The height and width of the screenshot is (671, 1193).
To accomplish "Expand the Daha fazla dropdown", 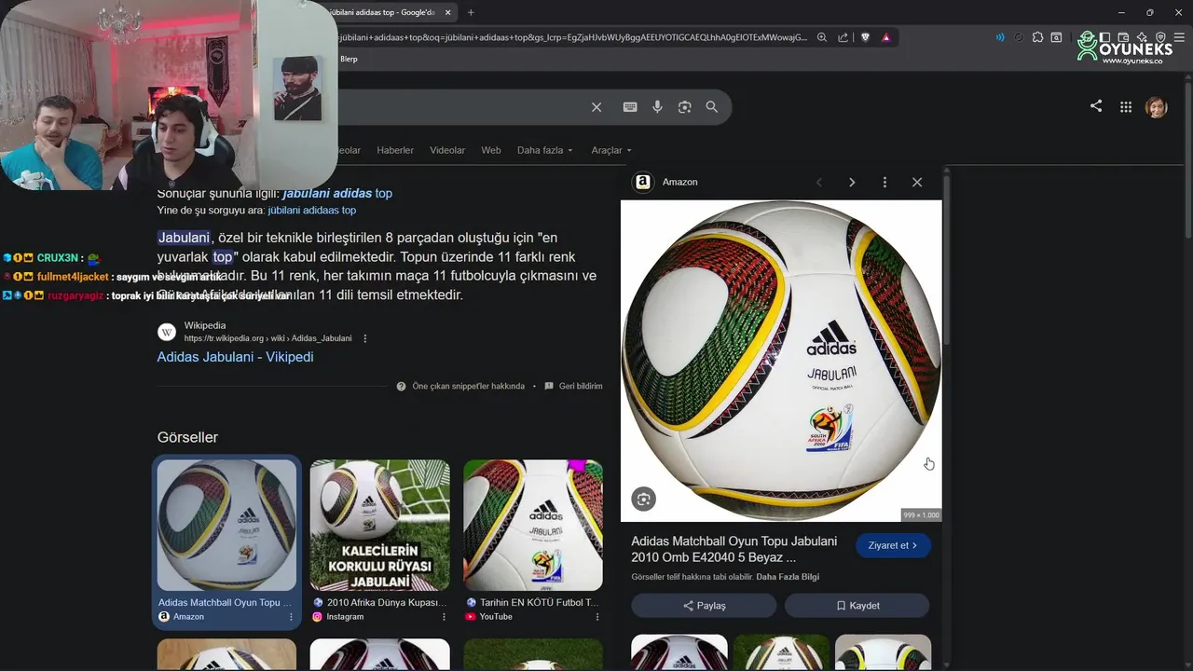I will pyautogui.click(x=545, y=150).
